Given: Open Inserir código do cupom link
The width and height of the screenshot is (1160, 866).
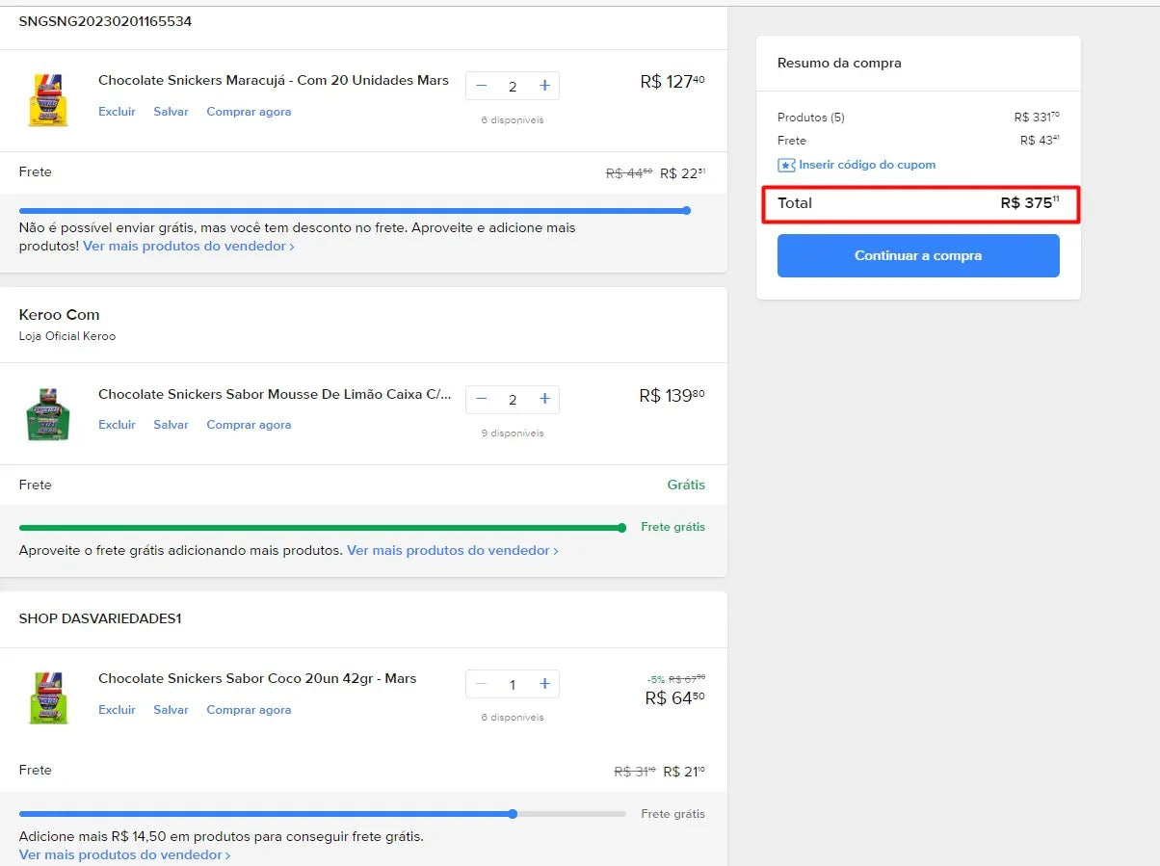Looking at the screenshot, I should 867,165.
